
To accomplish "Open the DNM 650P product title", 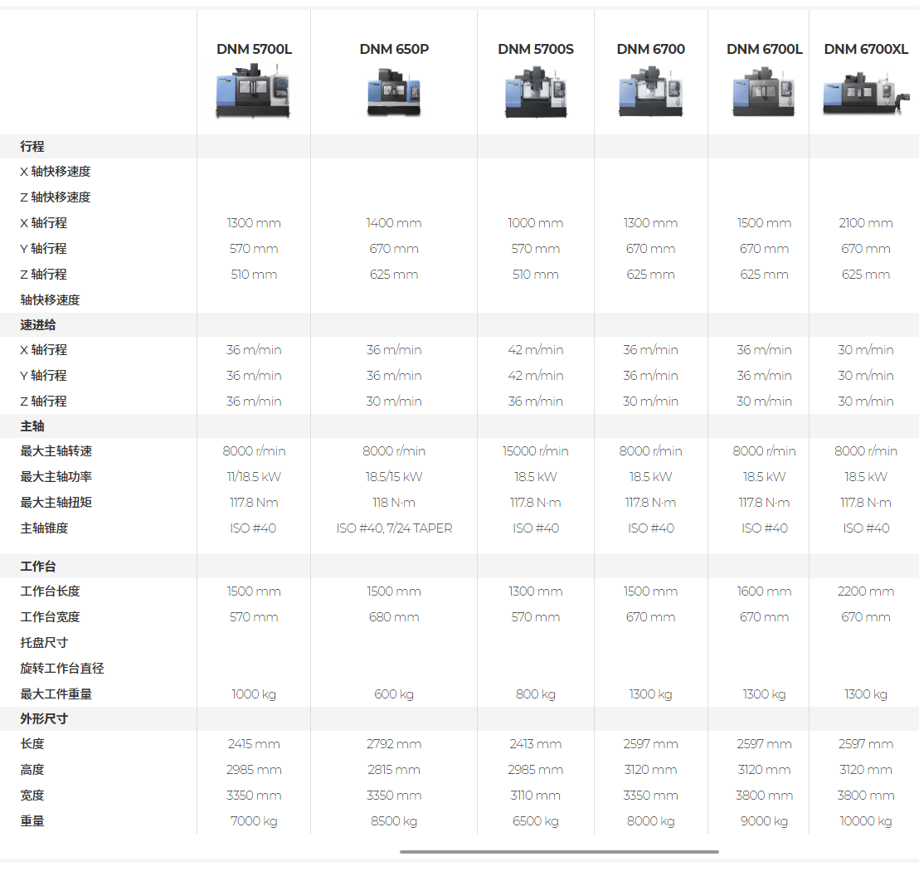I will tap(394, 49).
